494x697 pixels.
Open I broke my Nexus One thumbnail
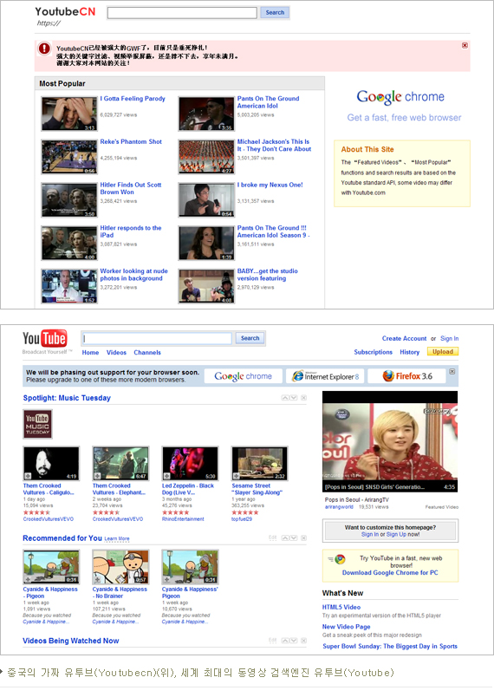tap(206, 200)
